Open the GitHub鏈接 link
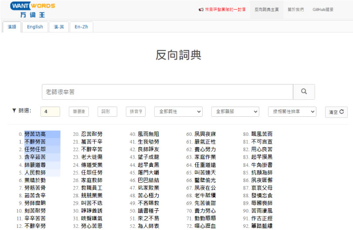Image resolution: width=353 pixels, height=230 pixels. point(323,9)
